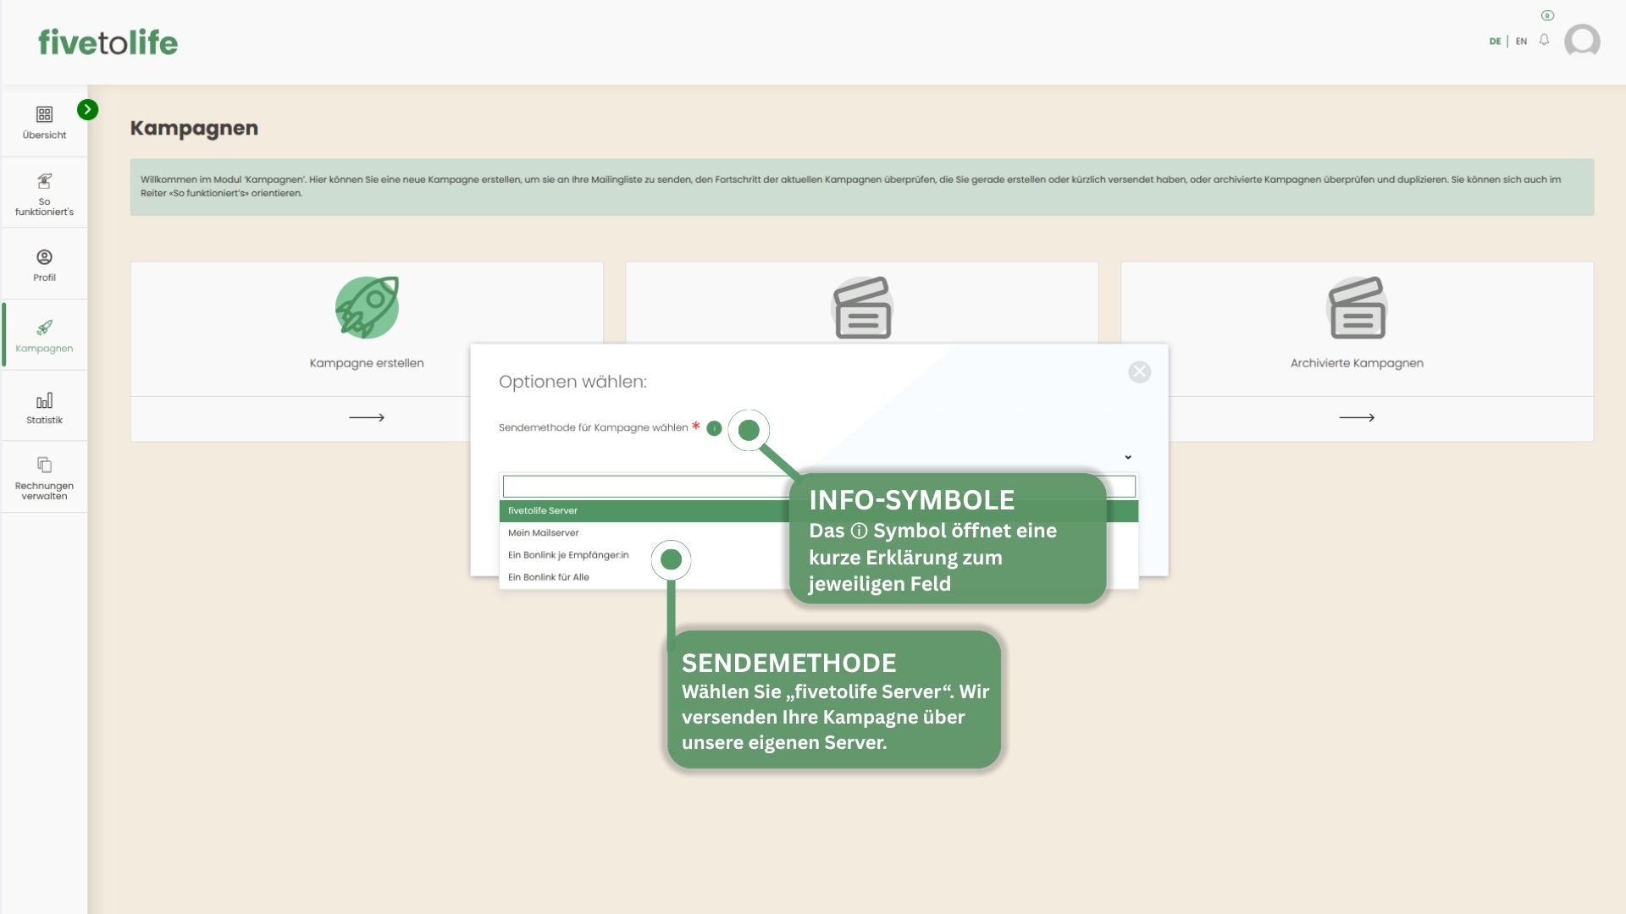Click the Kampagne erstellen rocket icon
This screenshot has width=1626, height=914.
(x=367, y=307)
